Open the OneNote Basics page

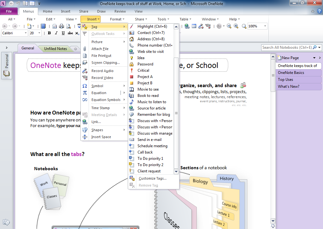coord(298,72)
